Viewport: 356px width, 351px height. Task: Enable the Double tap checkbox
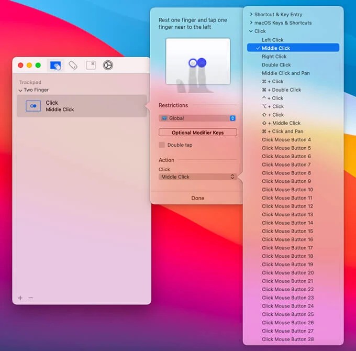tap(162, 145)
